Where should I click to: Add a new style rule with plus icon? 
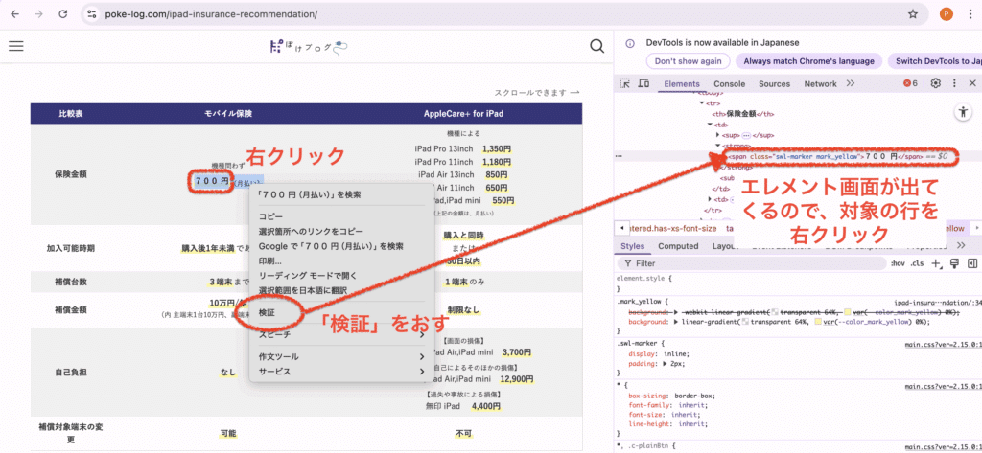tap(936, 263)
